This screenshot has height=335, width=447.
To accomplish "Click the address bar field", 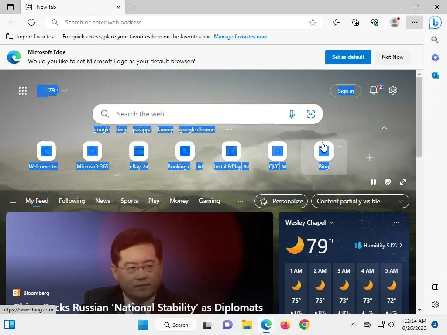I will coord(184,22).
